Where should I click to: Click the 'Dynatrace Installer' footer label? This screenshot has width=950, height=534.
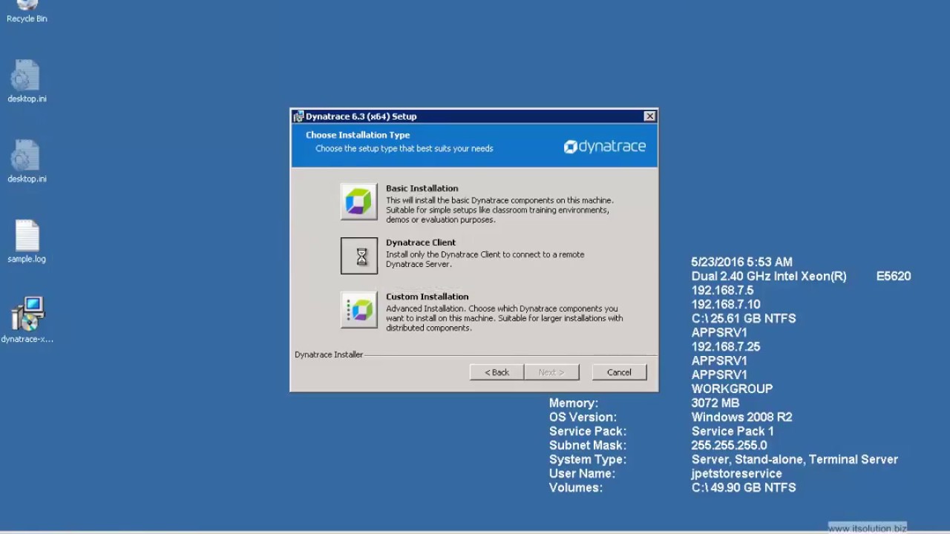[x=329, y=355]
